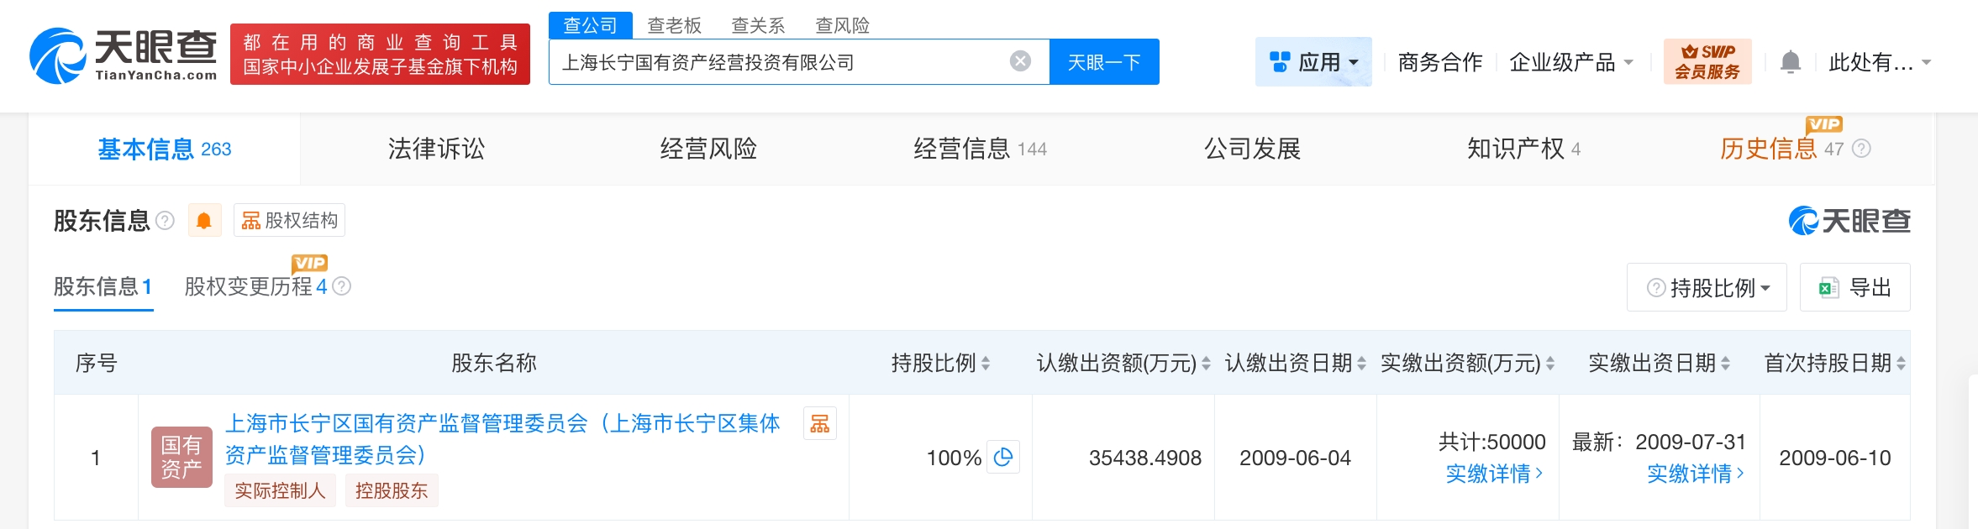Image resolution: width=1978 pixels, height=529 pixels.
Task: Select the 股权变更历程 tab
Action: (x=256, y=287)
